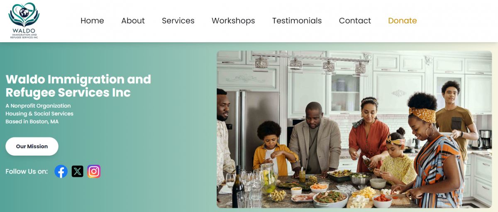Open the Workshops menu item

coord(233,21)
